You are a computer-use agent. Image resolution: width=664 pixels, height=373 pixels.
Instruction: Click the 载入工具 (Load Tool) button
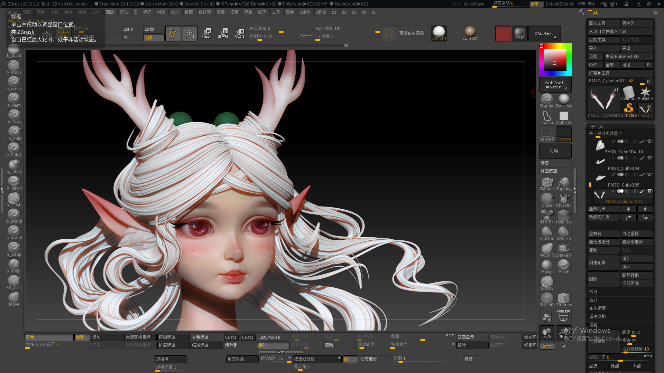click(x=604, y=23)
